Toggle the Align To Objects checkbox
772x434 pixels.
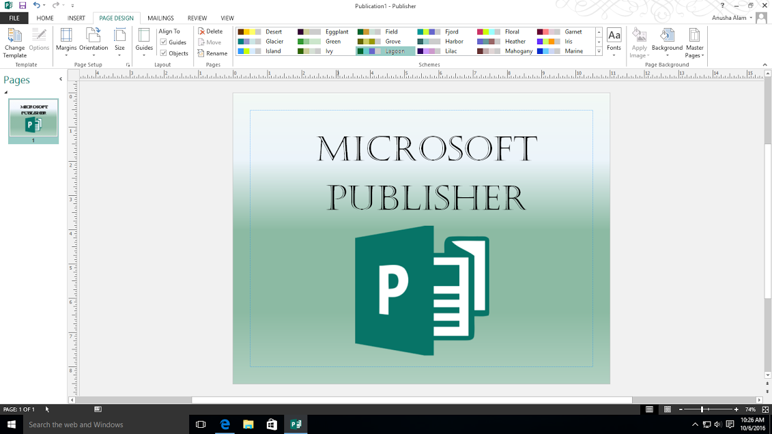click(163, 53)
